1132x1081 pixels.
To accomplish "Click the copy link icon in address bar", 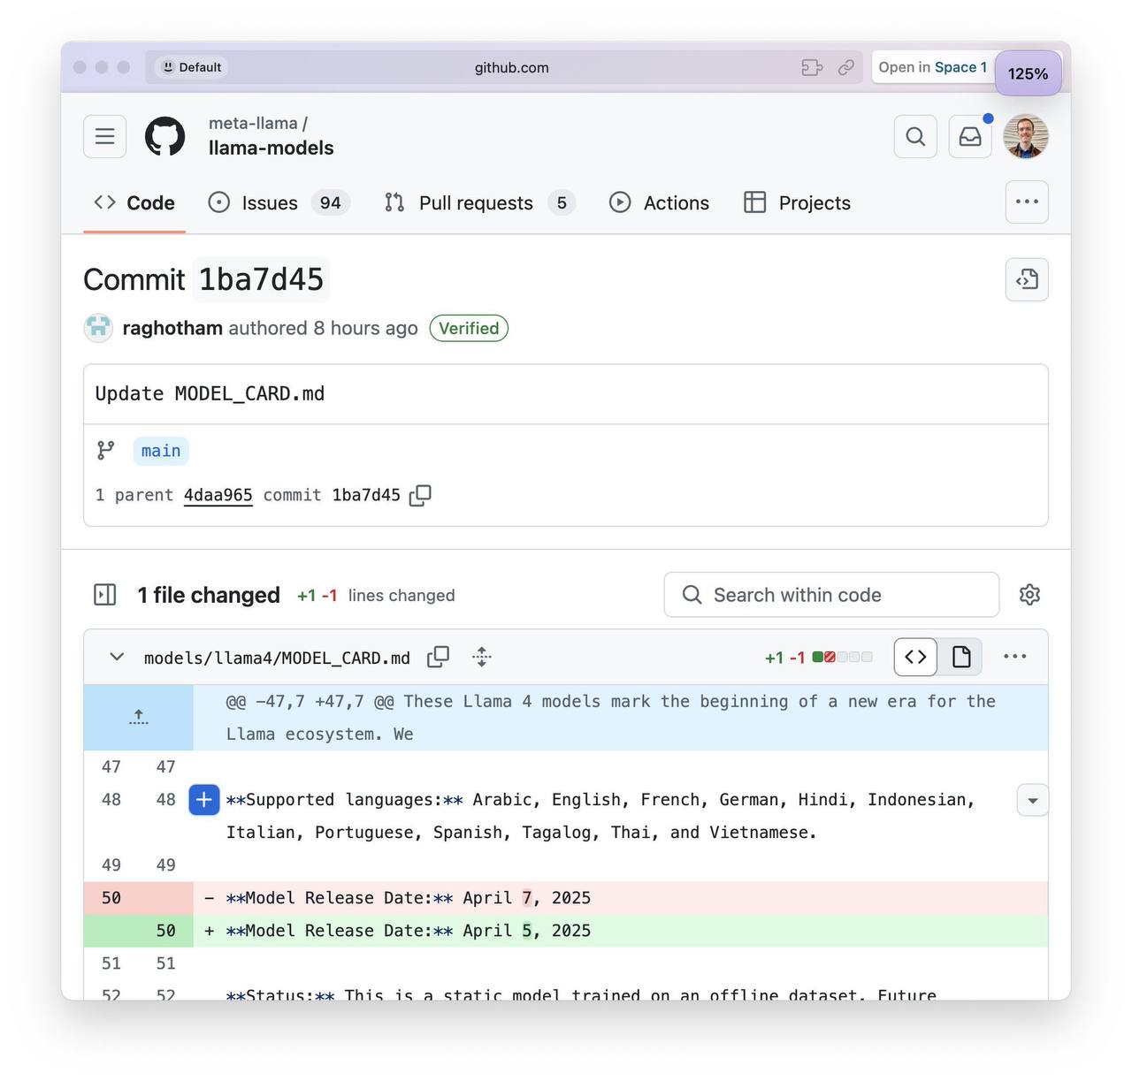I will click(846, 67).
